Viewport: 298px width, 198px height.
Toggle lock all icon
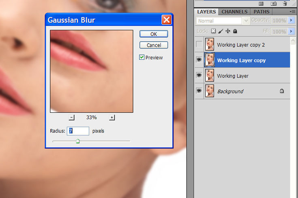point(235,31)
